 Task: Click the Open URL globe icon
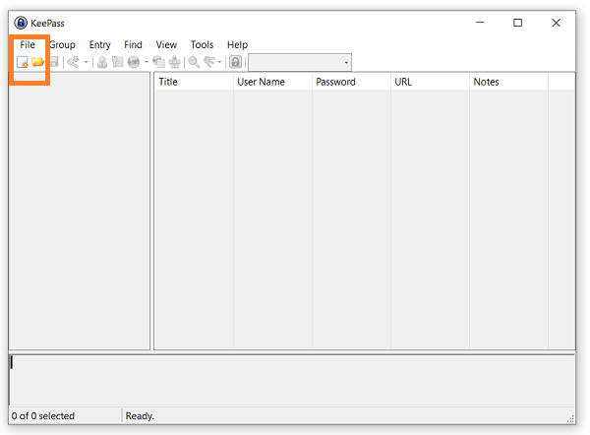[134, 62]
